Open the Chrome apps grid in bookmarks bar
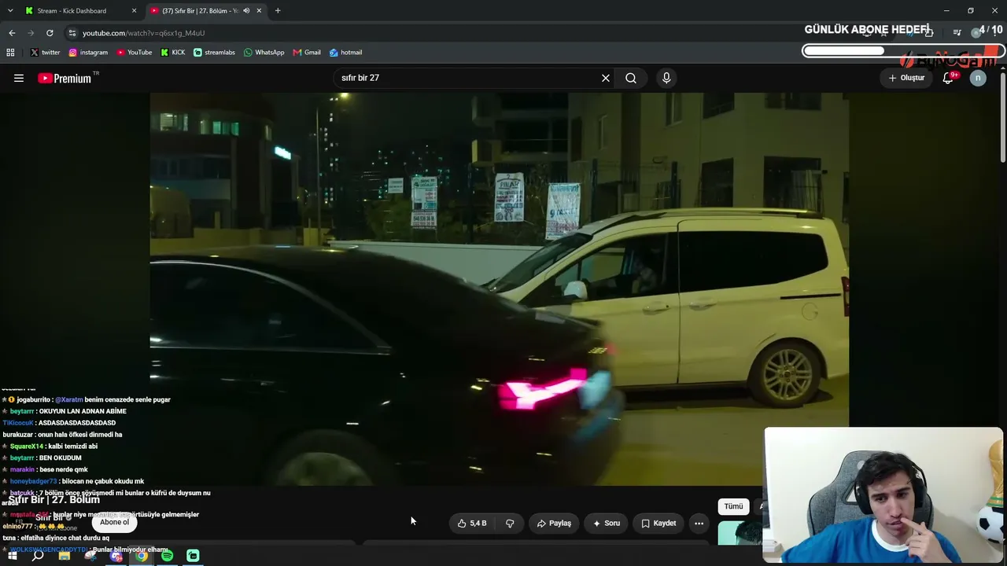Viewport: 1007px width, 566px height. pyautogui.click(x=10, y=53)
